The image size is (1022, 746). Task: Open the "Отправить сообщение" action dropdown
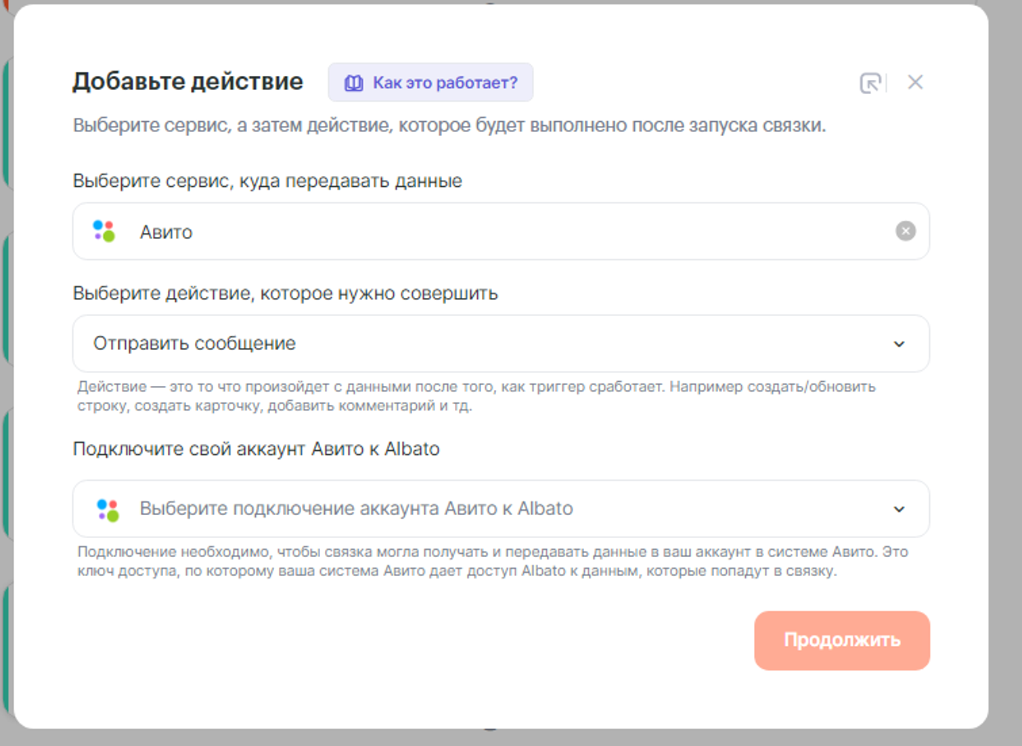click(x=474, y=343)
